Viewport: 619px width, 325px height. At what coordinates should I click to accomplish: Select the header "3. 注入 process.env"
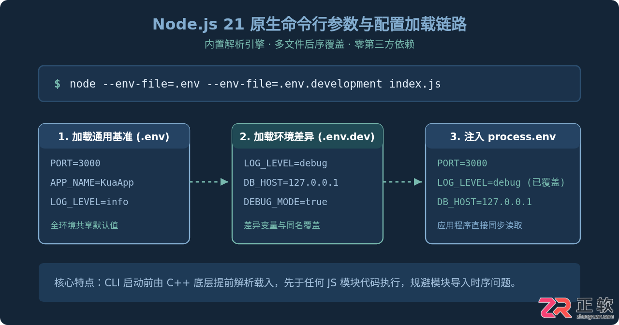coord(503,137)
